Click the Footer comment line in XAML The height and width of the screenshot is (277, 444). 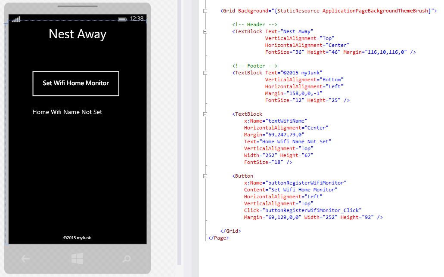[255, 66]
